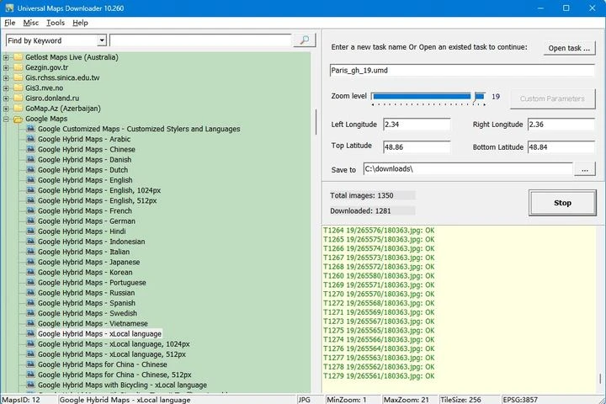Open the Help menu
Image resolution: width=606 pixels, height=404 pixels.
coord(81,23)
